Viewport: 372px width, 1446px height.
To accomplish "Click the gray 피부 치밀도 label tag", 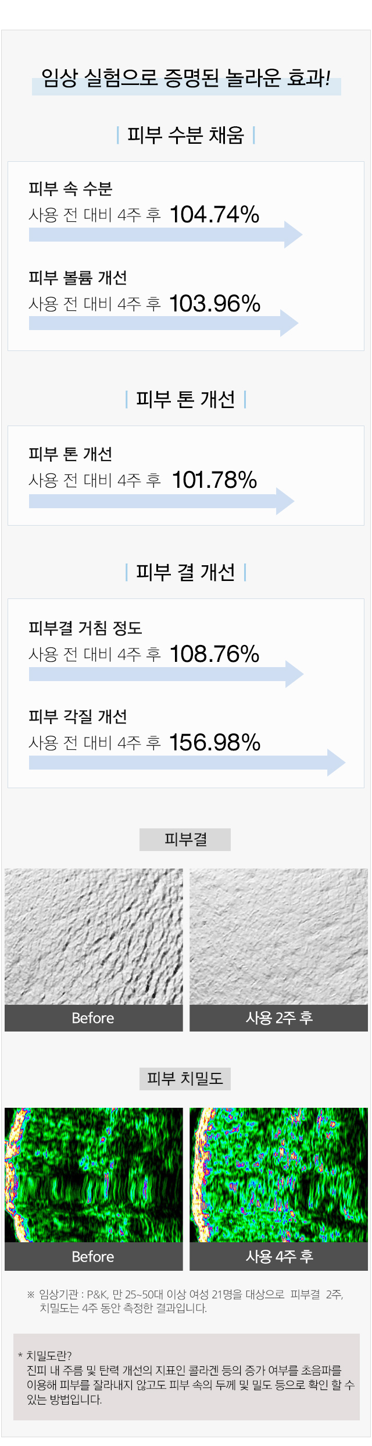I will coord(185,1079).
